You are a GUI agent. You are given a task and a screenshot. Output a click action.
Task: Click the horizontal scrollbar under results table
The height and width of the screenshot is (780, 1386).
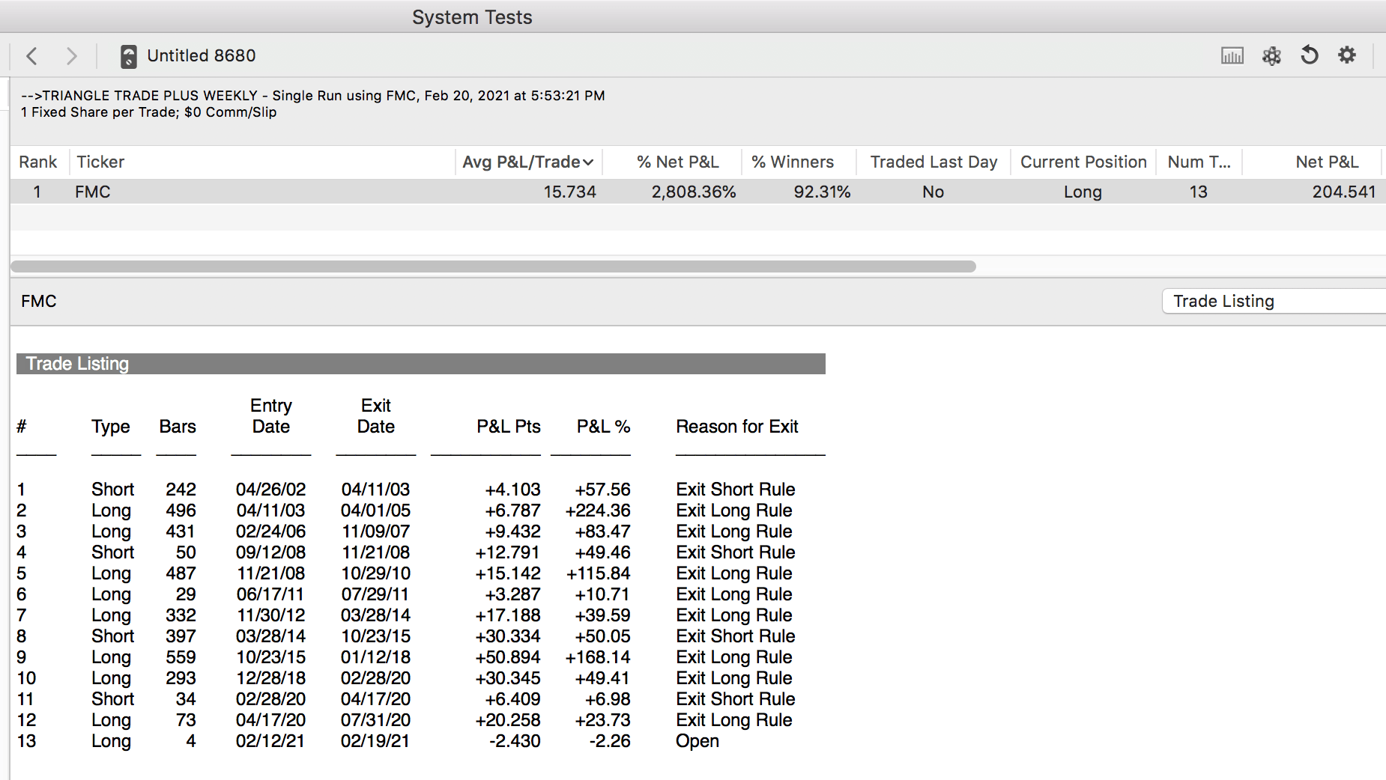pyautogui.click(x=493, y=266)
